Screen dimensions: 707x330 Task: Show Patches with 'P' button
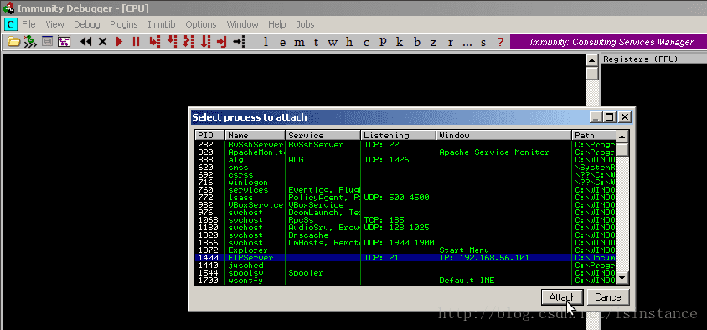click(x=383, y=43)
